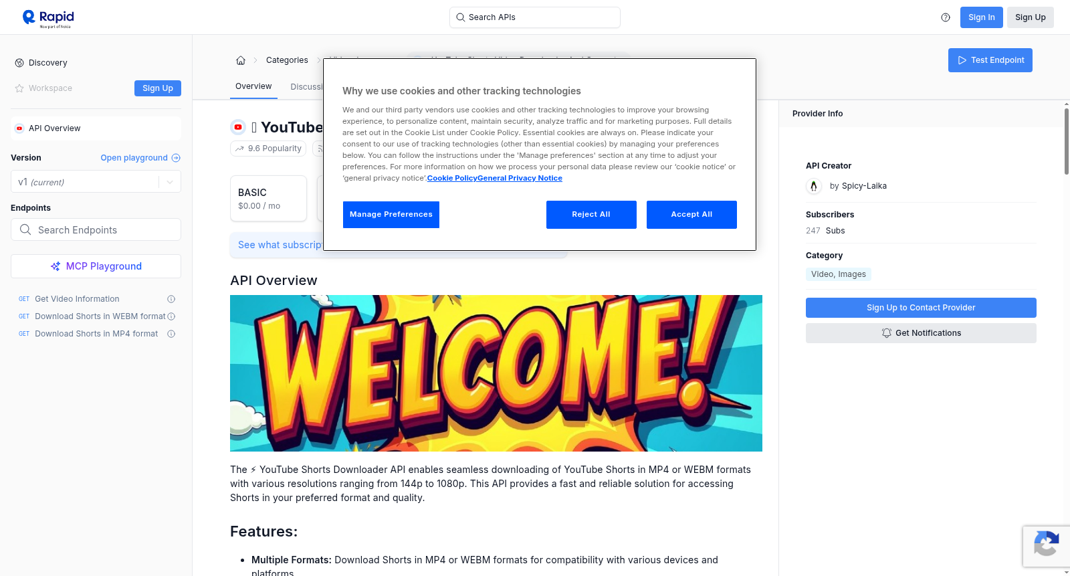Select API Overview in the sidebar
The image size is (1070, 576).
point(96,128)
